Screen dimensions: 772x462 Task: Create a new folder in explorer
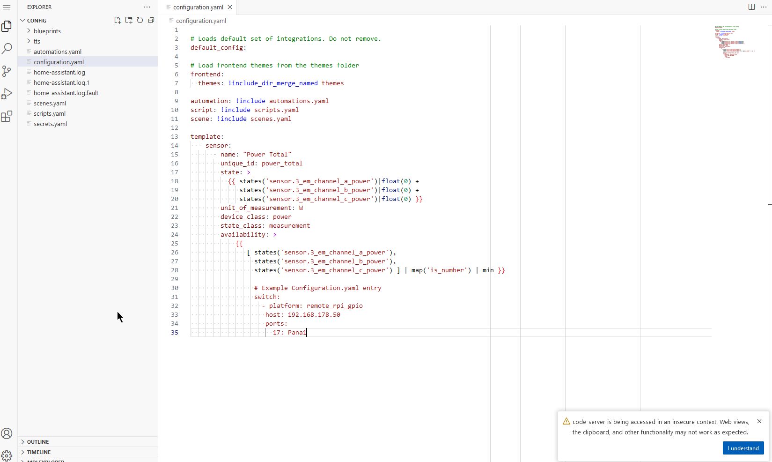(129, 20)
